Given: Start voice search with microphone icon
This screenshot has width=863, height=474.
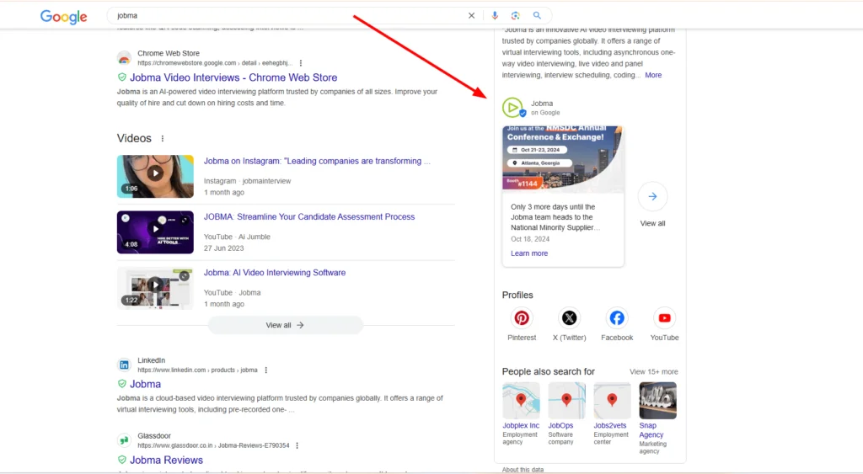Looking at the screenshot, I should [x=494, y=15].
